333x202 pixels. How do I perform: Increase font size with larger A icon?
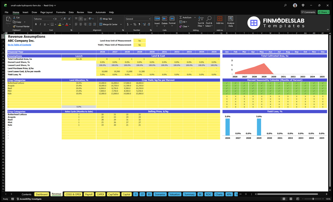(x=65, y=19)
